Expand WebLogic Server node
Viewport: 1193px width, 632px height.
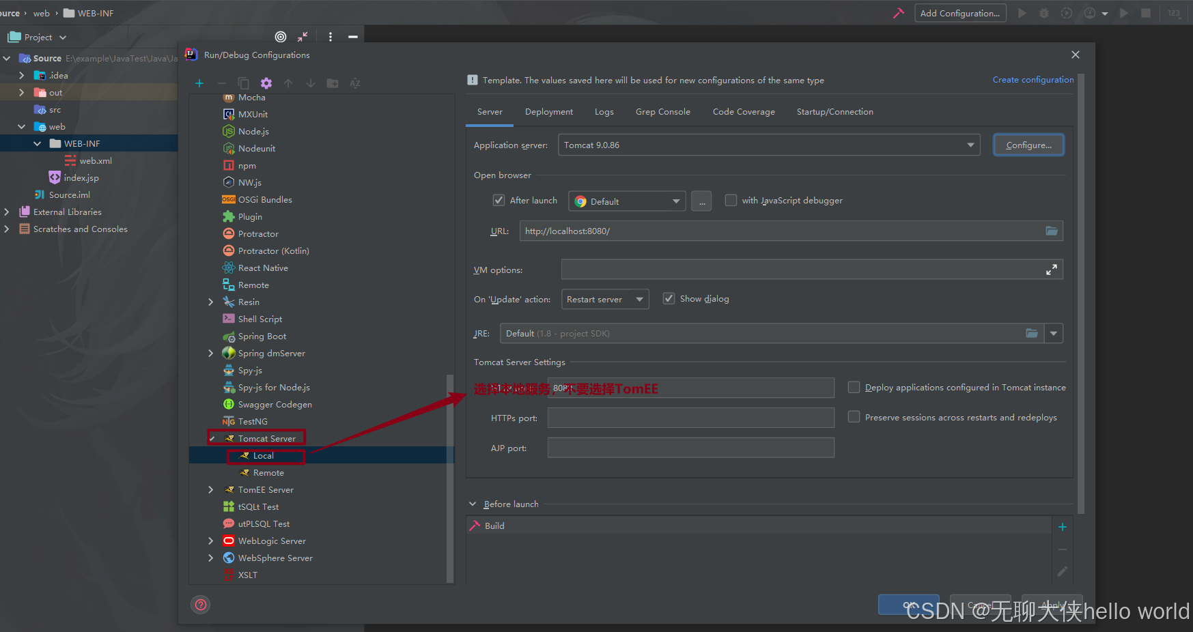pyautogui.click(x=211, y=541)
